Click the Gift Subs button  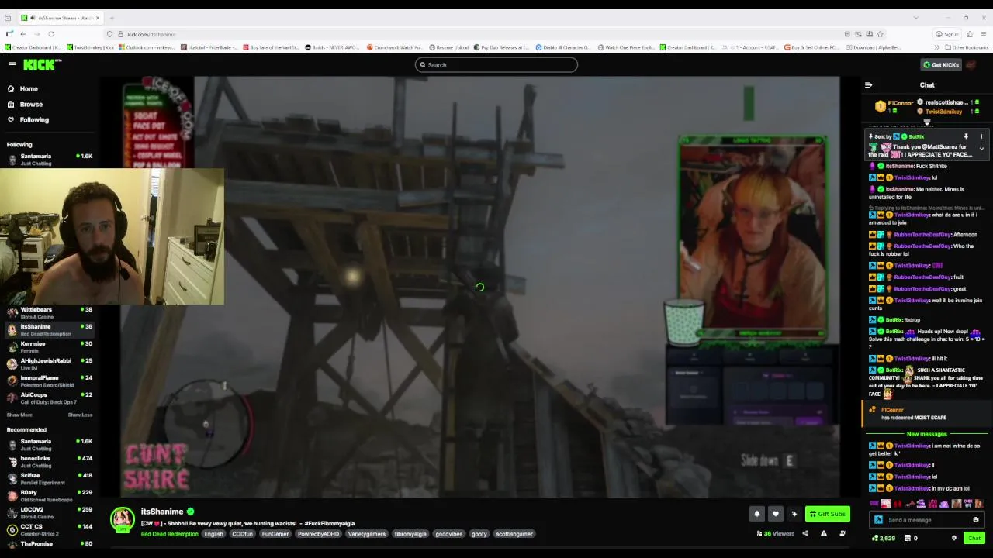click(827, 514)
